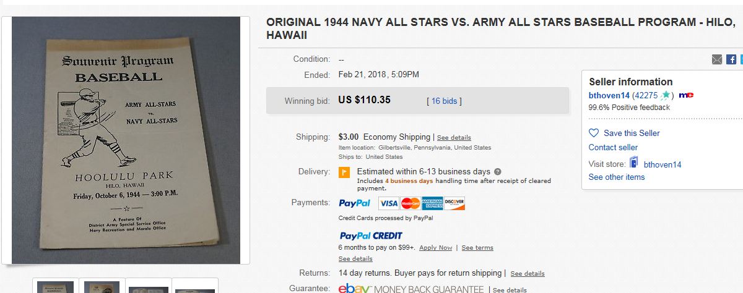743x293 pixels.
Task: Click the email share envelope icon
Action: 717,59
